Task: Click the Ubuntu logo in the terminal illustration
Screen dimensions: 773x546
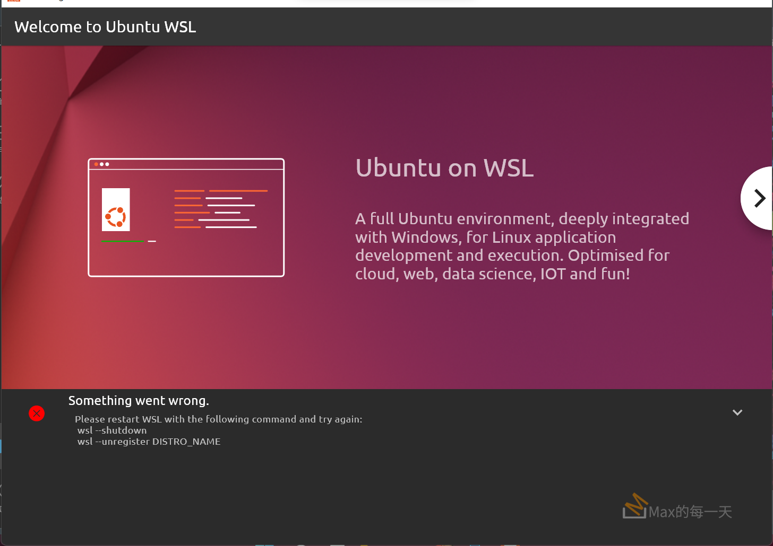Action: 116,217
